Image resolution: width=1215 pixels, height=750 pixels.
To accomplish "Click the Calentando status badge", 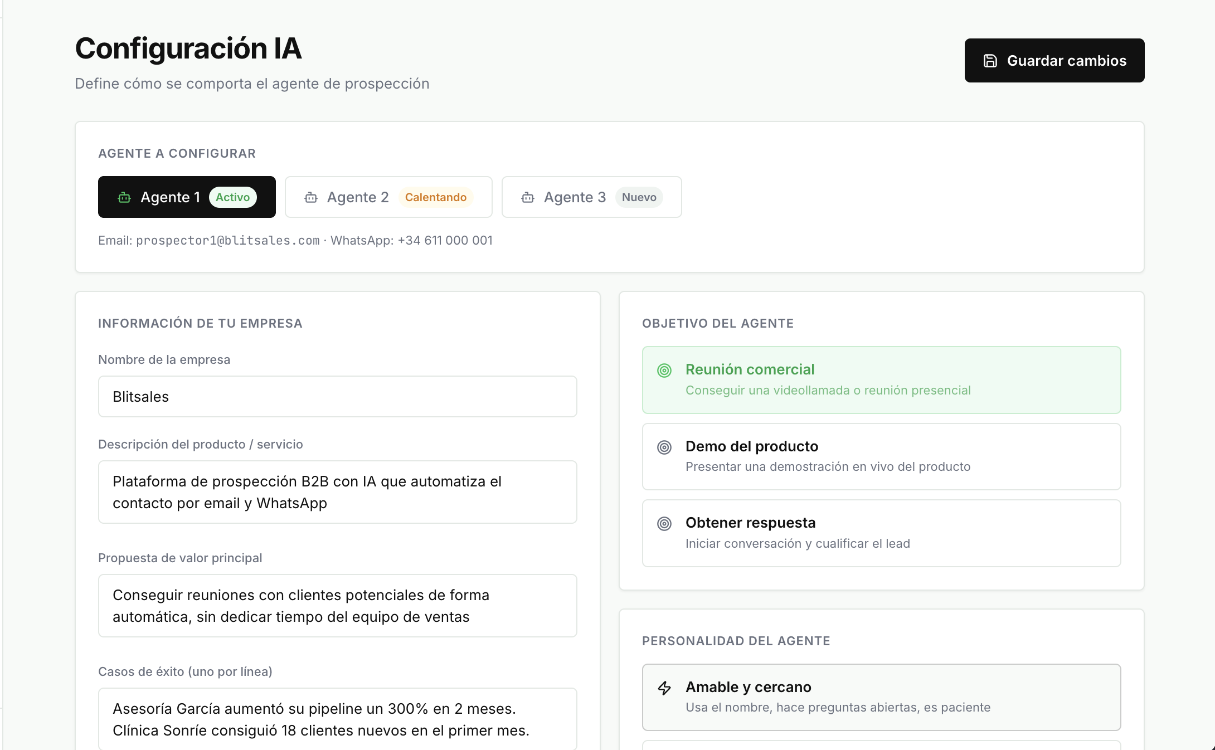I will tap(436, 197).
